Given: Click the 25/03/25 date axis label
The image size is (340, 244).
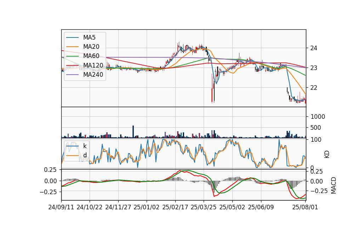Looking at the screenshot, I should [x=204, y=207].
